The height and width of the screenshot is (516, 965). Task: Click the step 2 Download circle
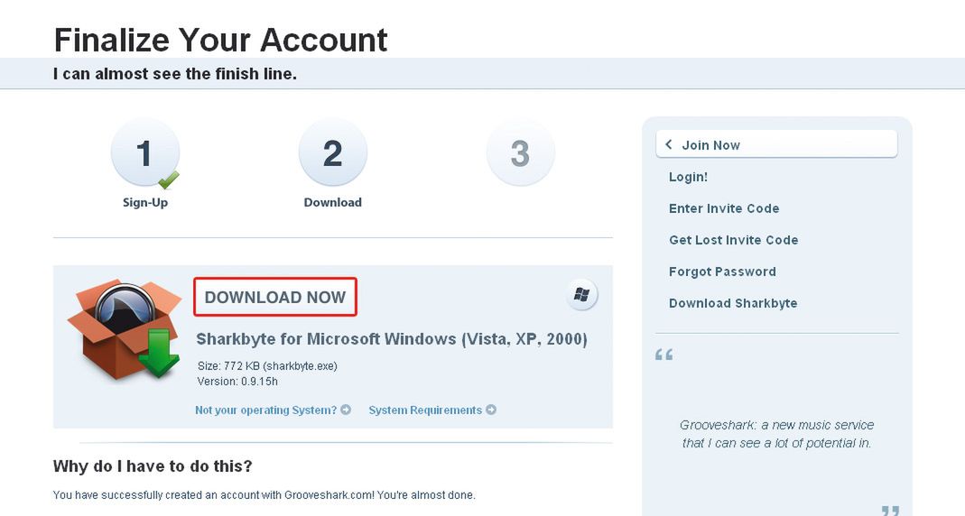332,154
